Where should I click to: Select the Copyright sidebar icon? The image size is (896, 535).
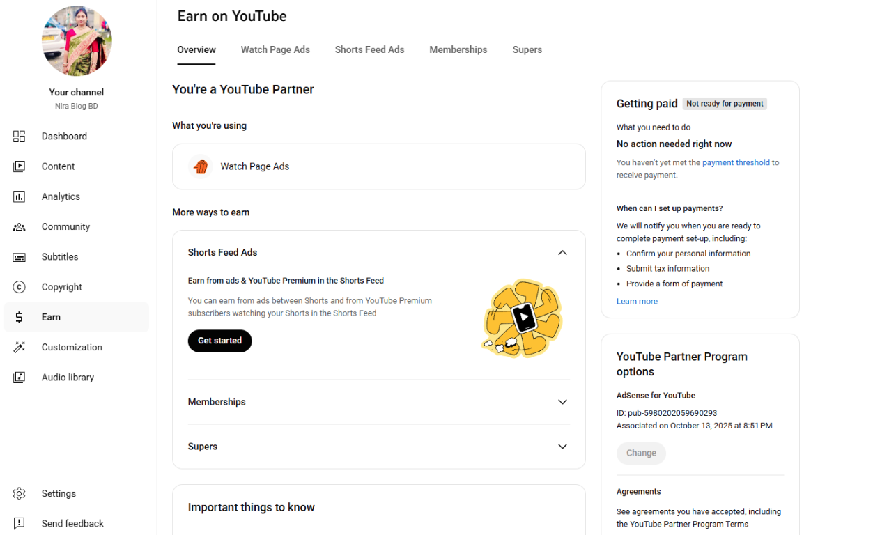tap(19, 286)
